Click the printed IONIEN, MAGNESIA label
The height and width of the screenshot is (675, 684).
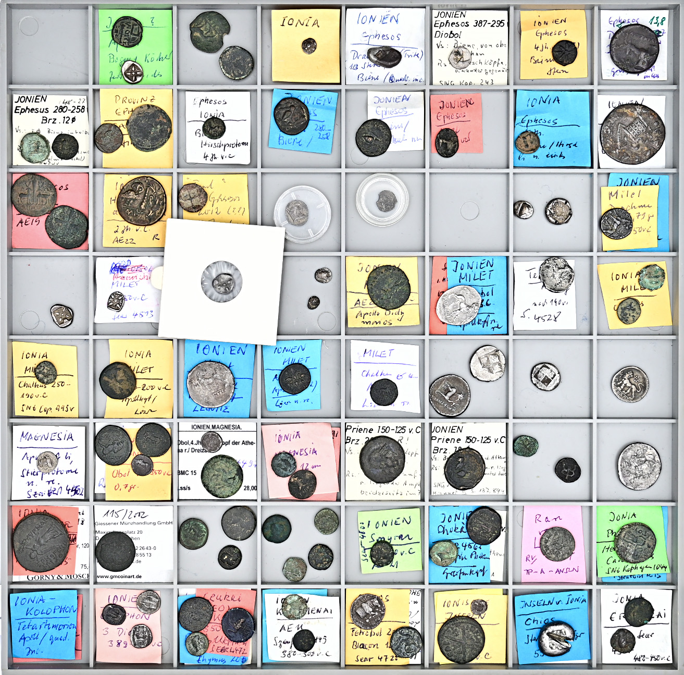(216, 427)
